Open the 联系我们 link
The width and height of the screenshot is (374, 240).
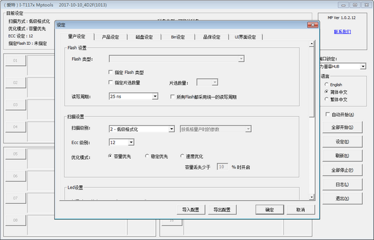(342, 32)
